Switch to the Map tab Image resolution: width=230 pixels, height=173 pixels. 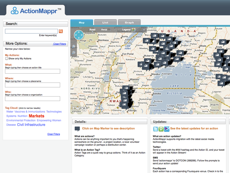click(x=82, y=23)
